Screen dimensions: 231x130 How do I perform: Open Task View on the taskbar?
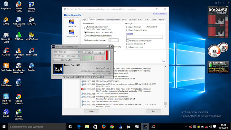tap(70, 127)
